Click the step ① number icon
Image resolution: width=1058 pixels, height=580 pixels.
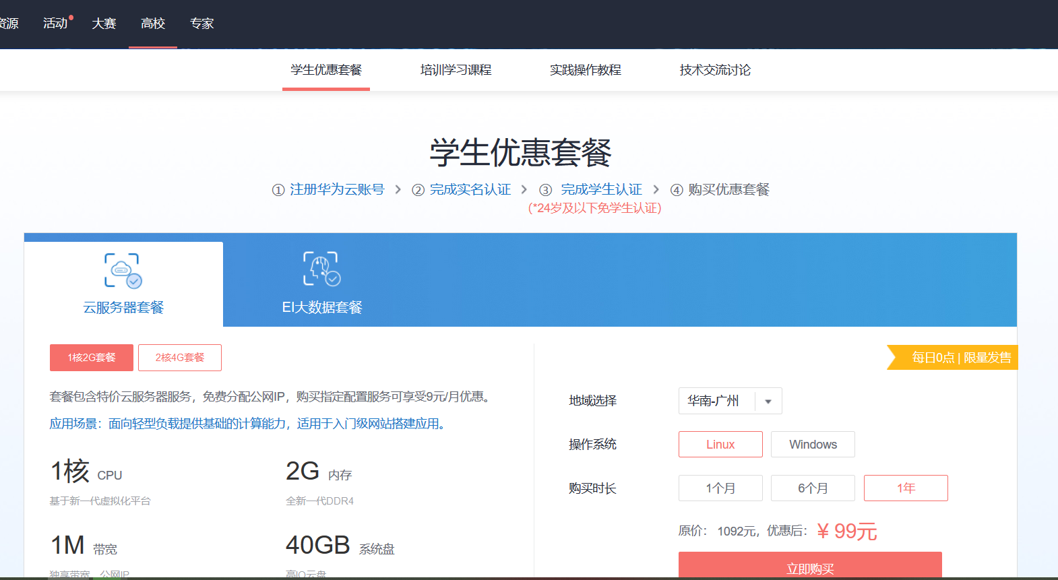point(278,190)
